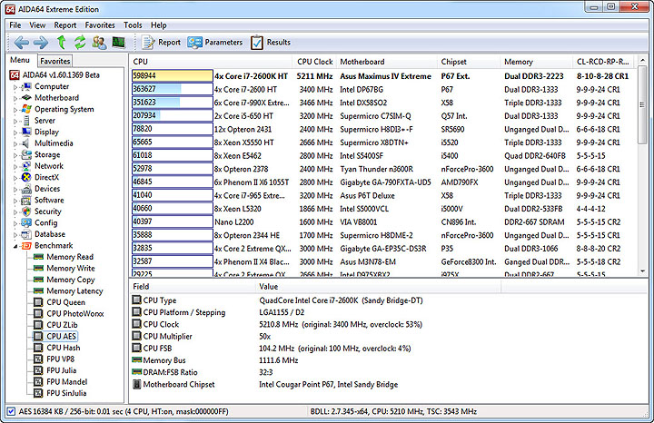This screenshot has width=654, height=423.
Task: Select Memory Latency benchmark
Action: [x=74, y=290]
